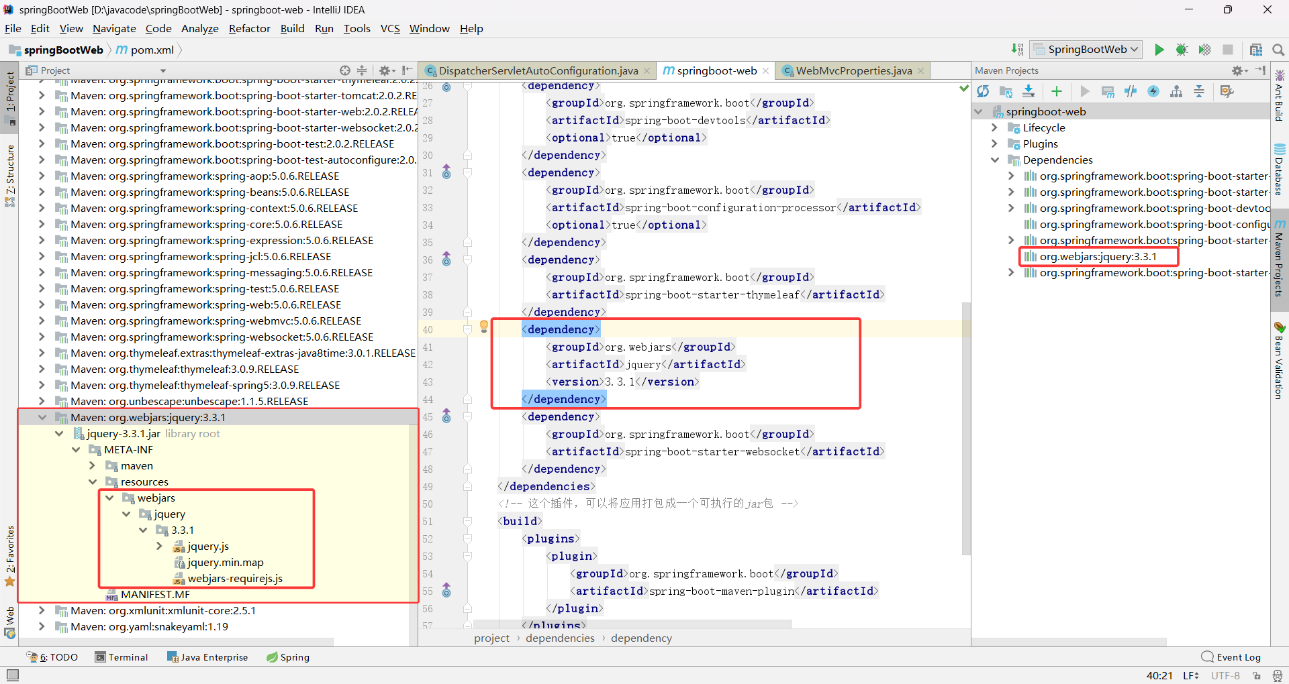Open Project panel gear settings
The height and width of the screenshot is (684, 1289).
pyautogui.click(x=387, y=70)
